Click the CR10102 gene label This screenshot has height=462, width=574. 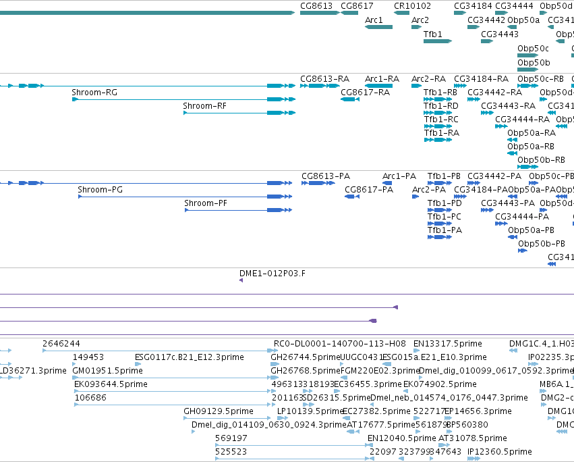(x=412, y=6)
